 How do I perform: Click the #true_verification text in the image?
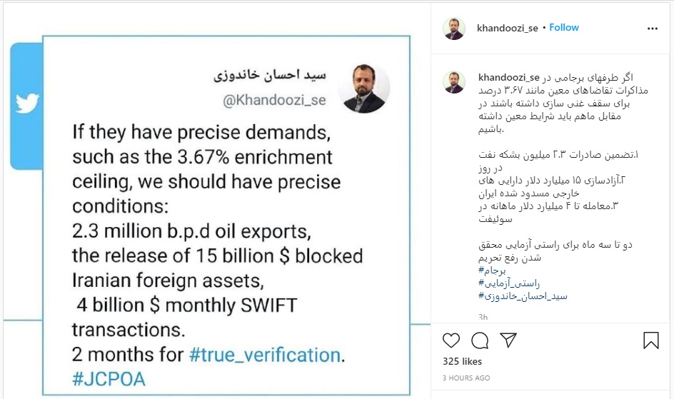click(x=266, y=355)
